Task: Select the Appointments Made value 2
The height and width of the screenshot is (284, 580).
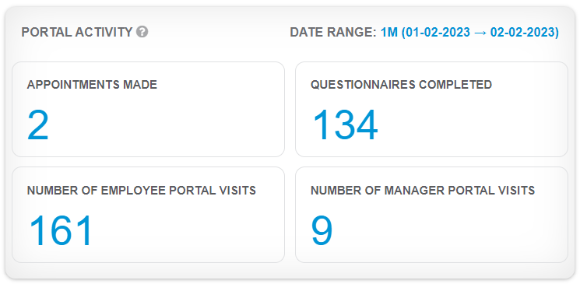Action: (x=37, y=125)
